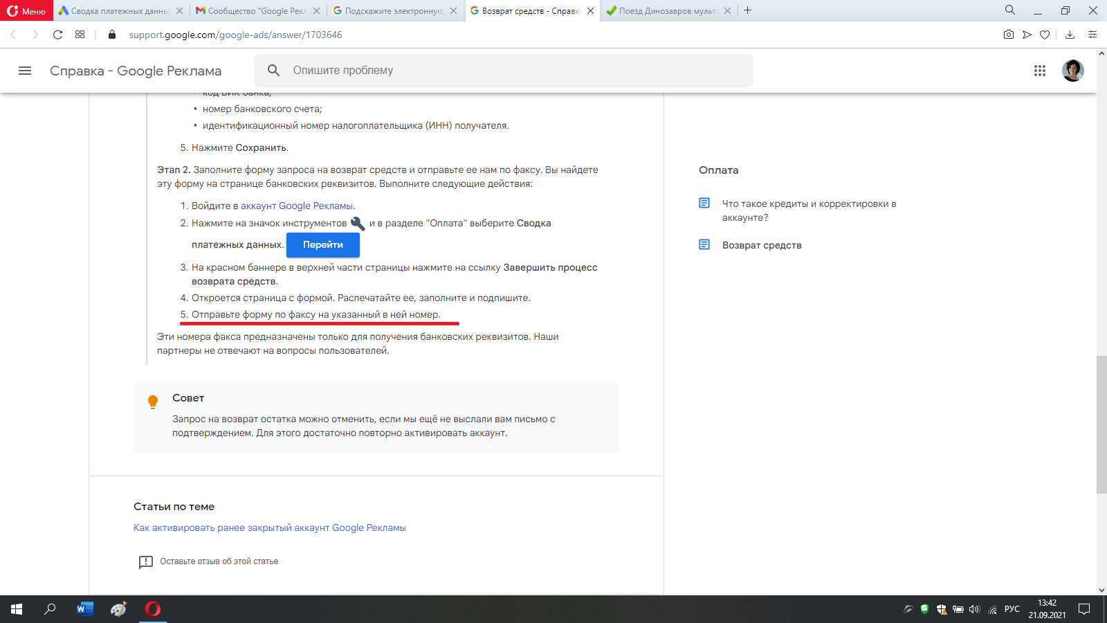Switch the РУС input language

(x=1012, y=609)
